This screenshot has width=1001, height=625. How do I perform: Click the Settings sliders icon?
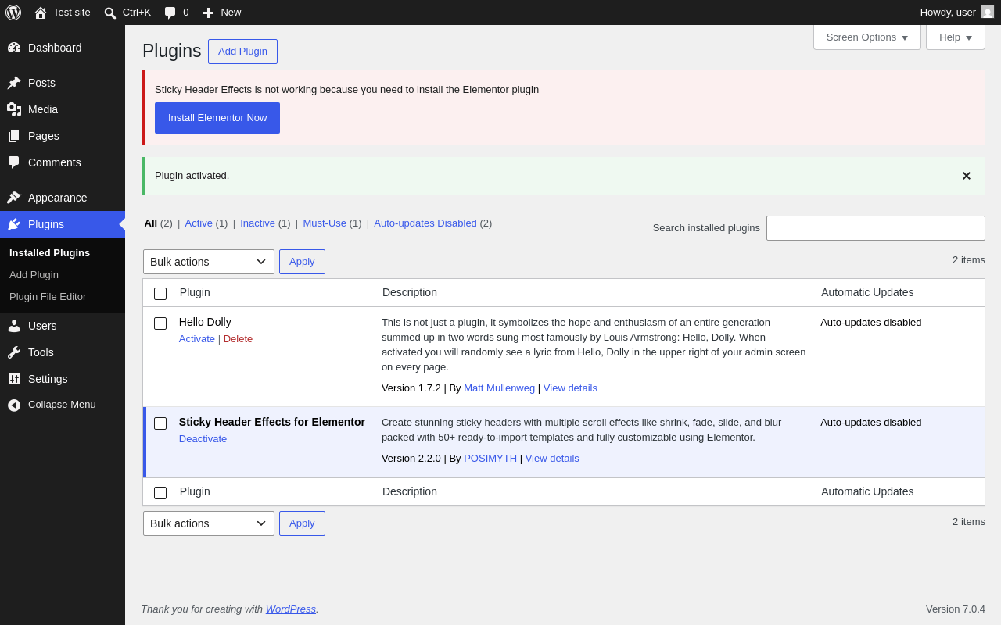coord(14,379)
